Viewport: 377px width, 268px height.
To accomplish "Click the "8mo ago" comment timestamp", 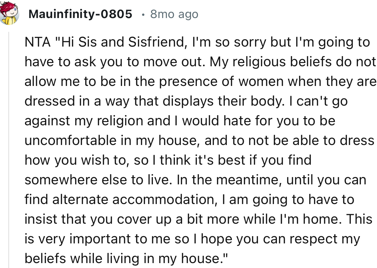I will point(174,14).
